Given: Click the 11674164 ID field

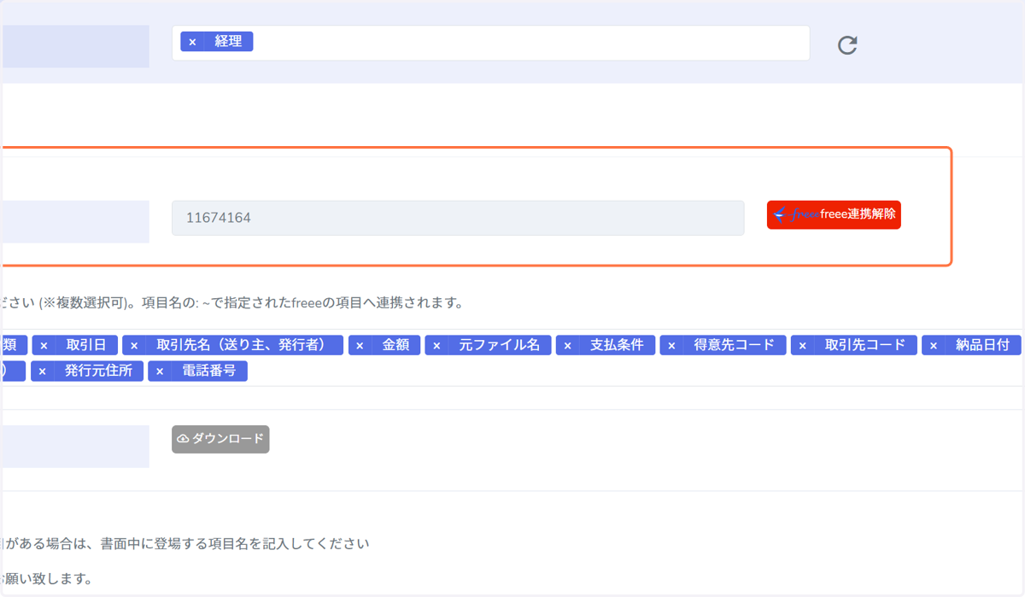Looking at the screenshot, I should coord(458,218).
